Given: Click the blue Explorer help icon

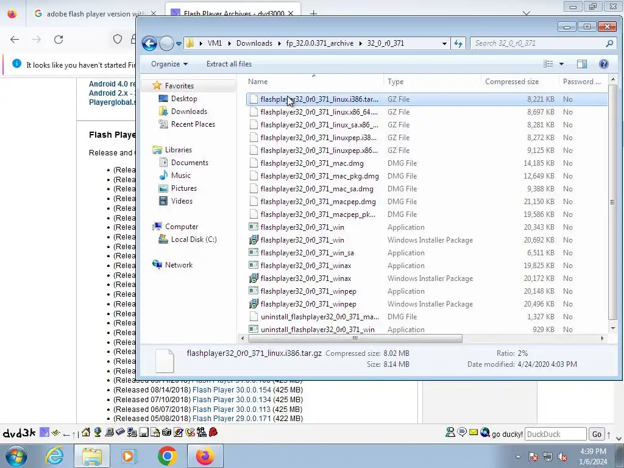Looking at the screenshot, I should pyautogui.click(x=603, y=64).
